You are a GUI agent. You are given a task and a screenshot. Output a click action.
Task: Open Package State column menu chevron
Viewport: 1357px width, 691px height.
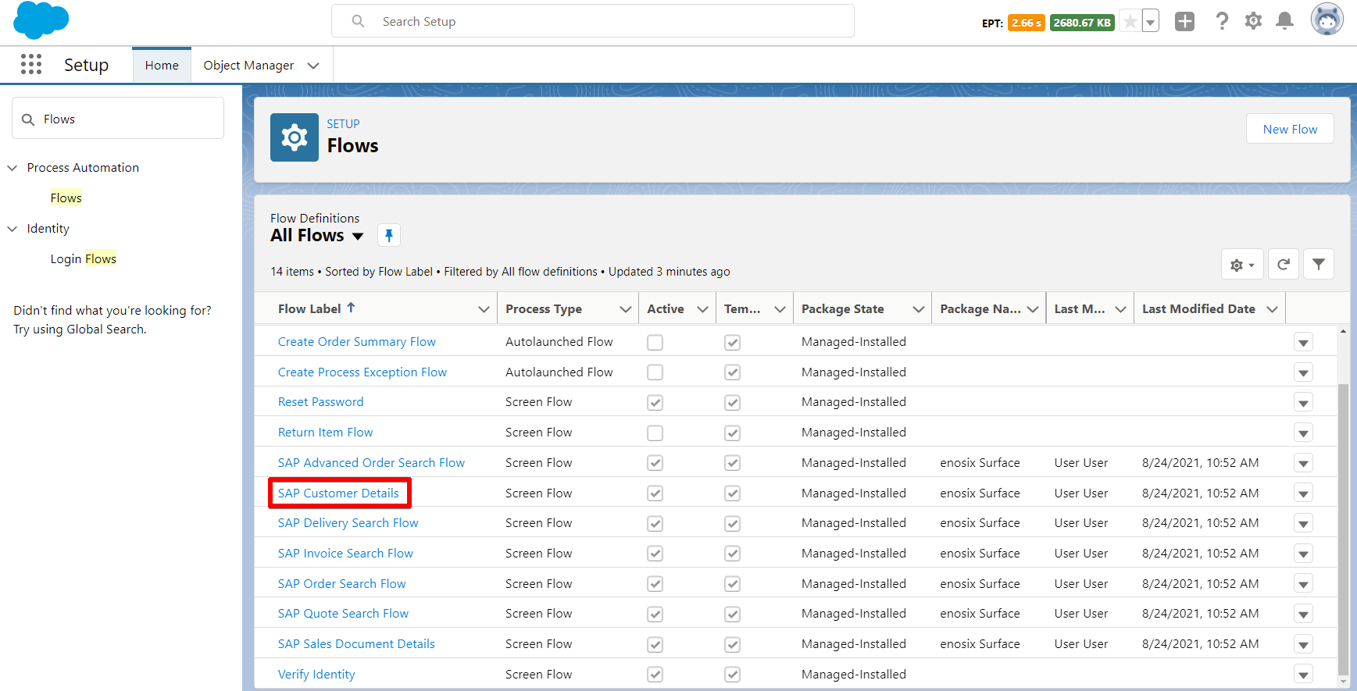pos(918,309)
